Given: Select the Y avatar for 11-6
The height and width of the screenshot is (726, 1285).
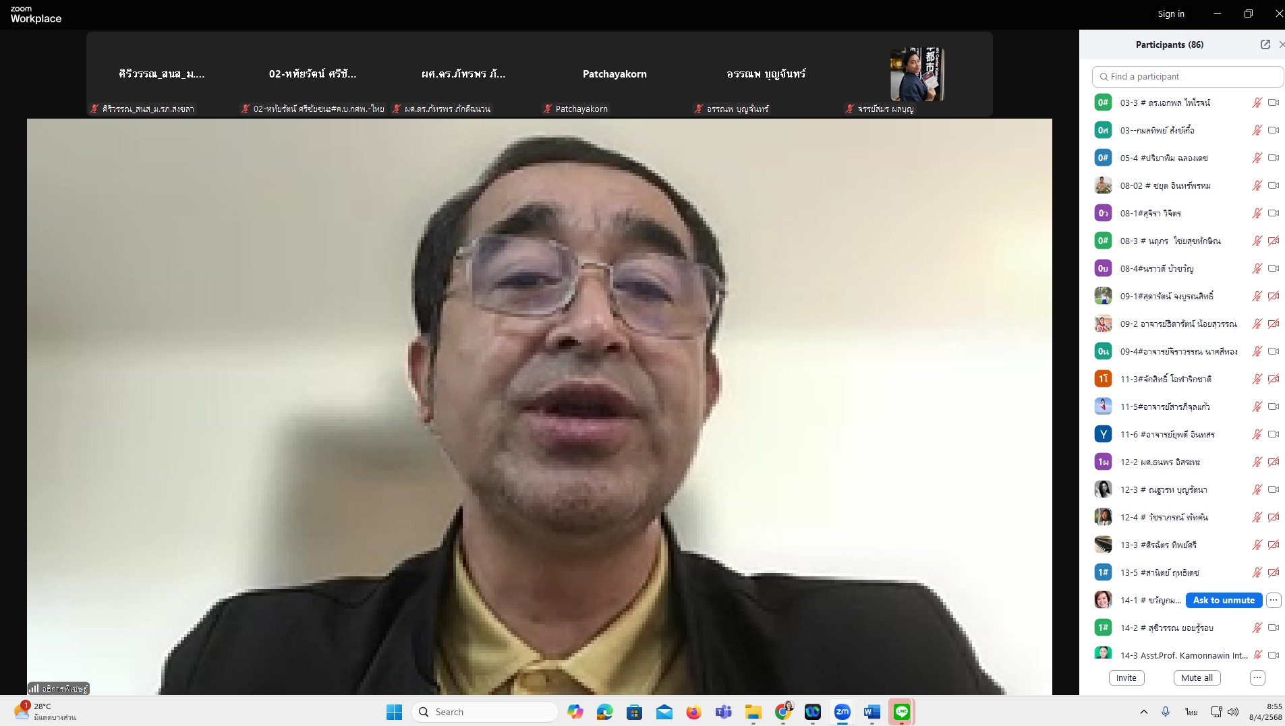Looking at the screenshot, I should click(x=1103, y=434).
